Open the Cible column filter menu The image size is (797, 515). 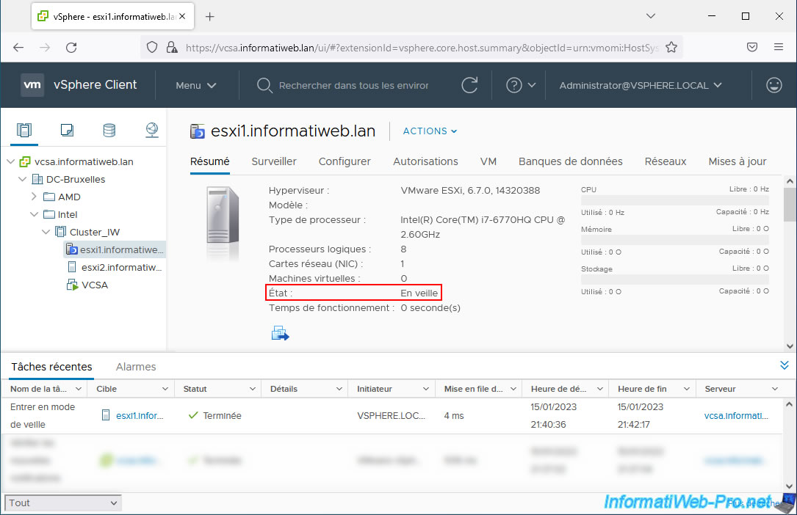[165, 389]
